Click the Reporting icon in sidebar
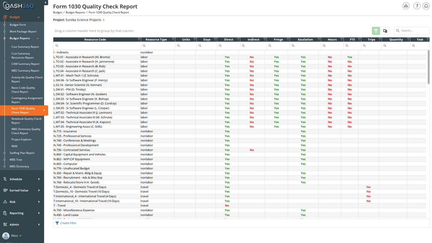Image resolution: width=432 pixels, height=243 pixels. point(5,213)
